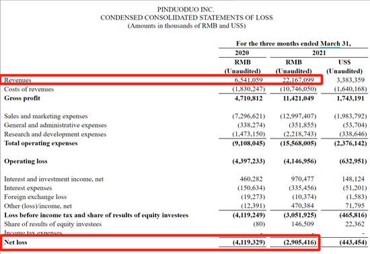Click the 2021 Net loss value (2,905,416)
Image resolution: width=370 pixels, height=254 pixels.
click(x=299, y=242)
